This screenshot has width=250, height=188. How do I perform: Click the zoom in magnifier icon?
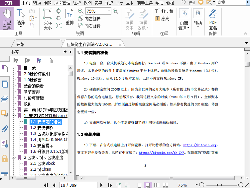click(x=115, y=11)
